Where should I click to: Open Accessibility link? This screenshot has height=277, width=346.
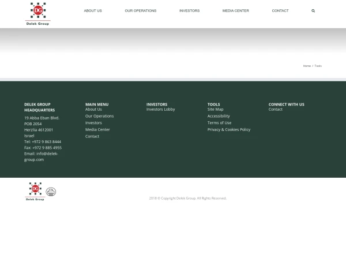point(219,116)
